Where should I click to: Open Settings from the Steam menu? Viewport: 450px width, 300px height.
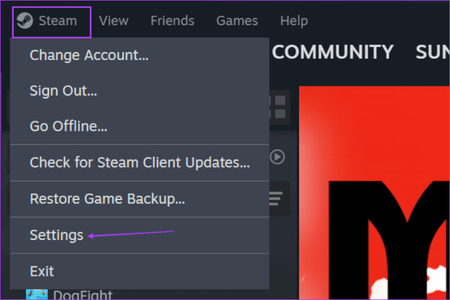[139, 235]
